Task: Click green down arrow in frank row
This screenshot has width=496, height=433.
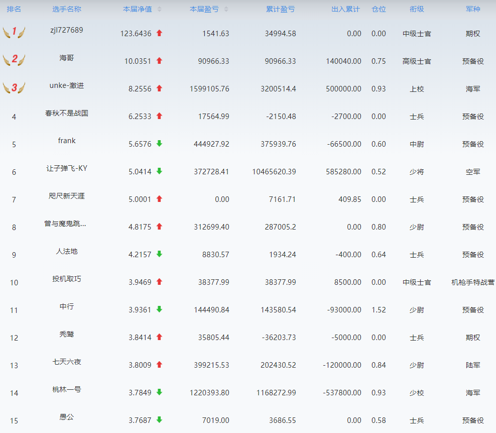Action: 160,143
